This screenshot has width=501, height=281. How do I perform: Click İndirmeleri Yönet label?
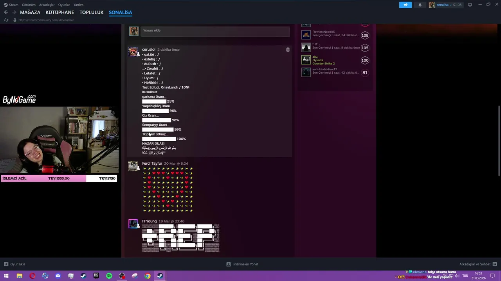coord(246,264)
